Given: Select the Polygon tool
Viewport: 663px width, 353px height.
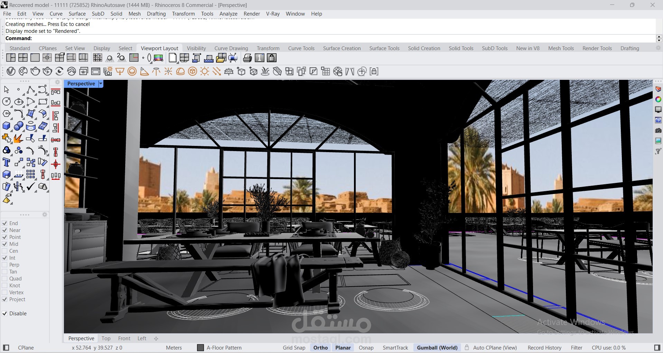Looking at the screenshot, I should click(6, 114).
